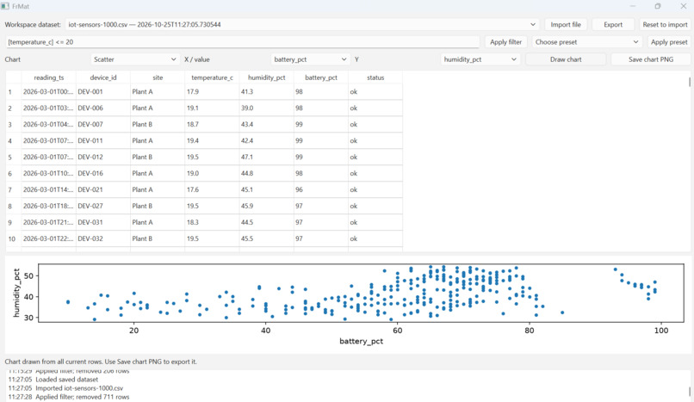Expand the Scatter chart type dropdown
694x402 pixels.
[x=134, y=59]
